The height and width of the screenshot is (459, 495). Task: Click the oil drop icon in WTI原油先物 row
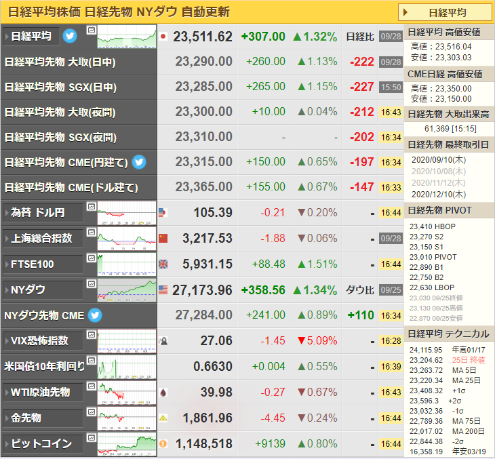pos(163,393)
